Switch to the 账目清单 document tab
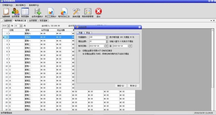 pos(44,21)
